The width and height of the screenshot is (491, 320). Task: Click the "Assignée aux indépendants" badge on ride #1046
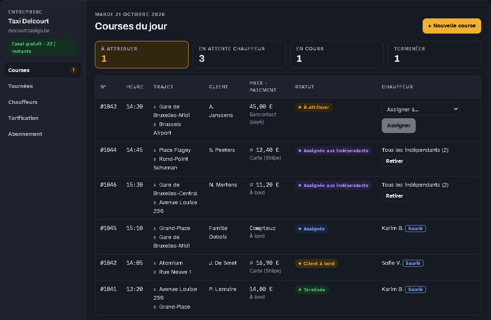(x=333, y=185)
